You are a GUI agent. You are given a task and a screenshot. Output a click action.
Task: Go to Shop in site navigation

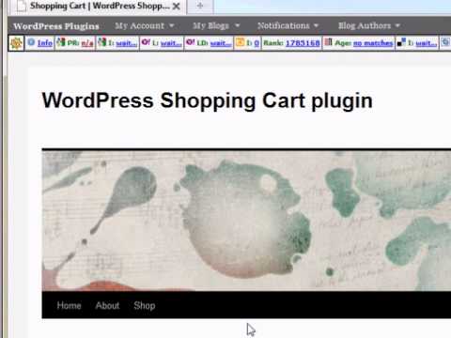pyautogui.click(x=145, y=305)
